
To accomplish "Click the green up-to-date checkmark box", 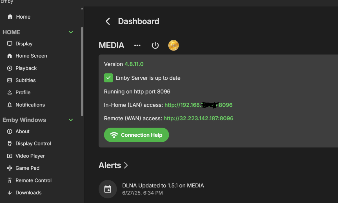I will point(108,78).
